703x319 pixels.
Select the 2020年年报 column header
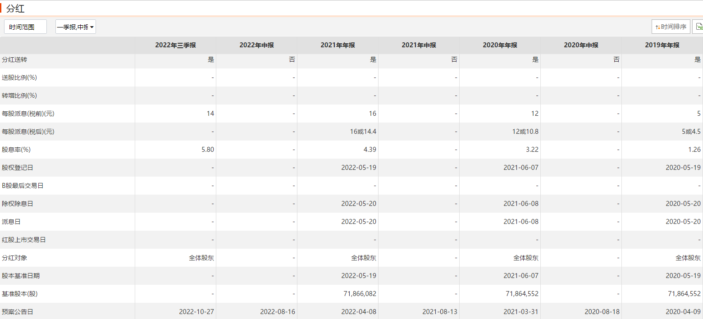[x=500, y=45]
